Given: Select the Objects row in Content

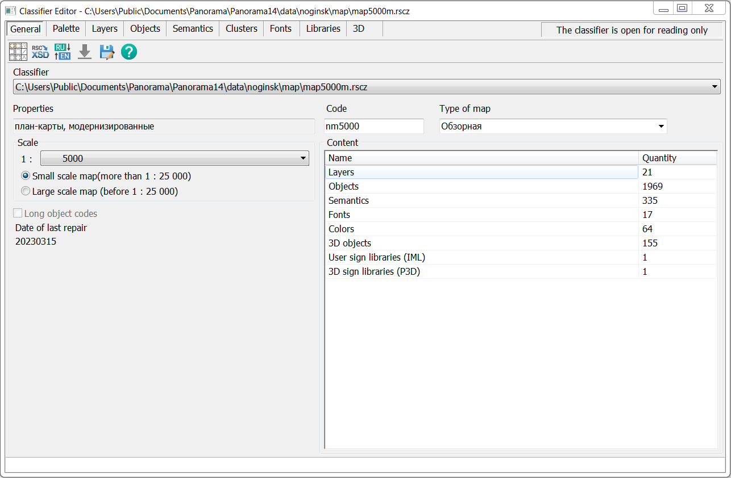Looking at the screenshot, I should point(521,186).
